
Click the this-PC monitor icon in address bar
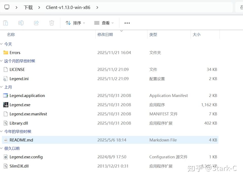[x=7, y=7]
